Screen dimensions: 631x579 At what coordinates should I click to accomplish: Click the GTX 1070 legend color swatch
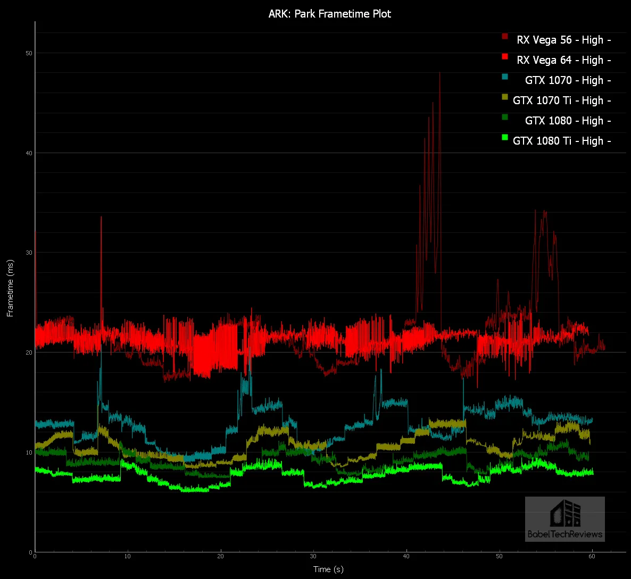[x=504, y=77]
